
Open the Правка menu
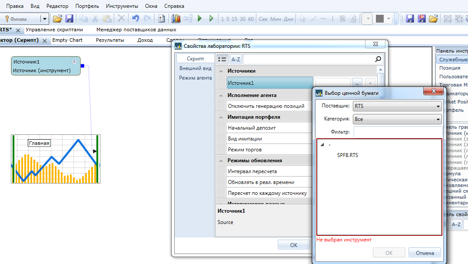(15, 6)
